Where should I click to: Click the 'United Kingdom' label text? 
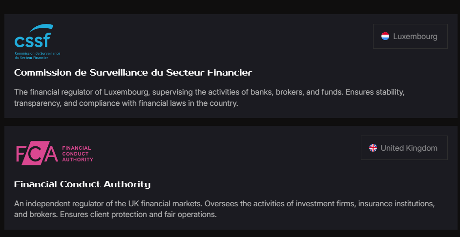point(409,148)
